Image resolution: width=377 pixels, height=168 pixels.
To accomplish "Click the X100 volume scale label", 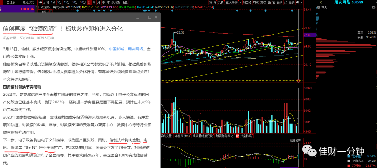I will (307, 132).
